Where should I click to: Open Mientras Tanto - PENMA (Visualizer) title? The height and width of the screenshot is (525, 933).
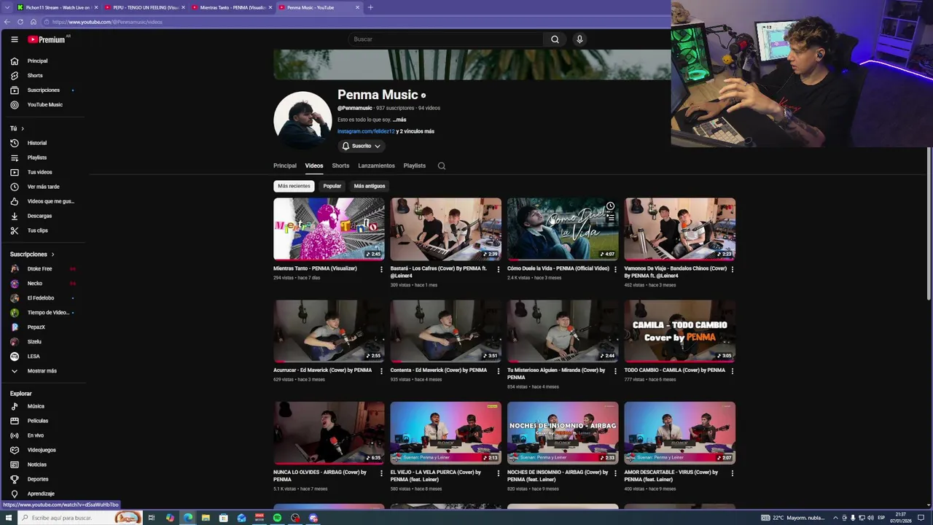point(315,268)
